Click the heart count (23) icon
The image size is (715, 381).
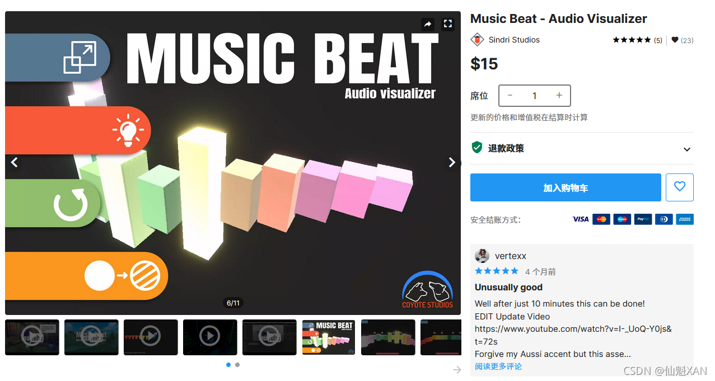coord(675,40)
